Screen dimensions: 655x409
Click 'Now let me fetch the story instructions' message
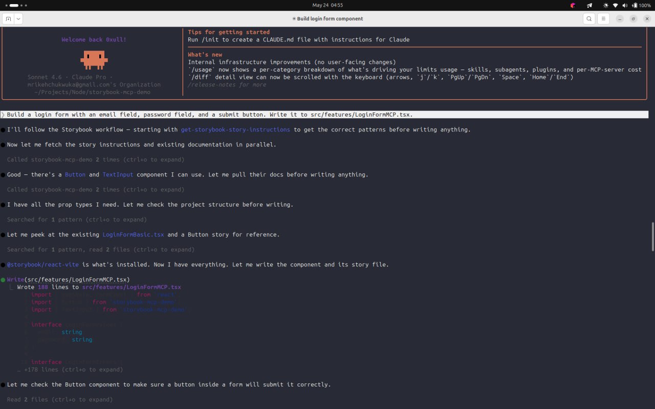coord(142,145)
